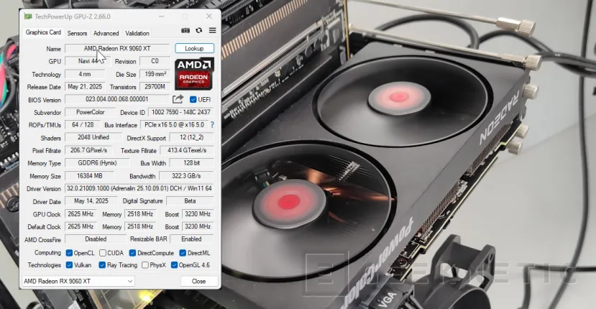Click the AMD CrossFire value Disabled
Viewport: 596px width, 309px height.
(96, 239)
